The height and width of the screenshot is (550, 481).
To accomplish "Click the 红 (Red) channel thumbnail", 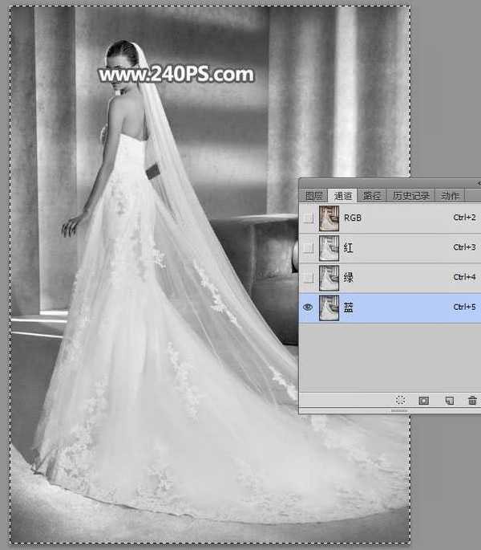I will (329, 248).
